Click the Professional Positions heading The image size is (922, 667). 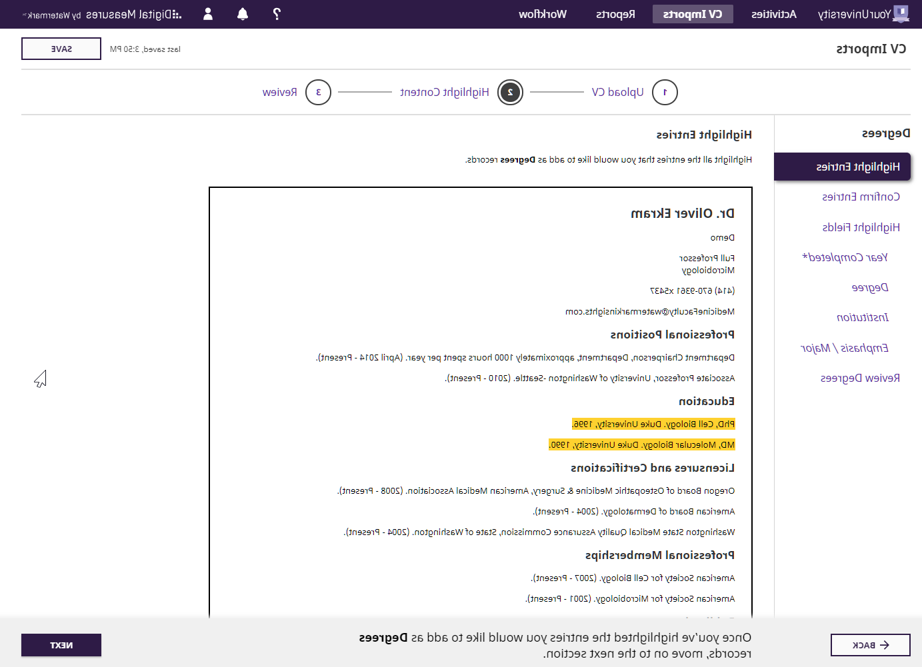click(673, 334)
